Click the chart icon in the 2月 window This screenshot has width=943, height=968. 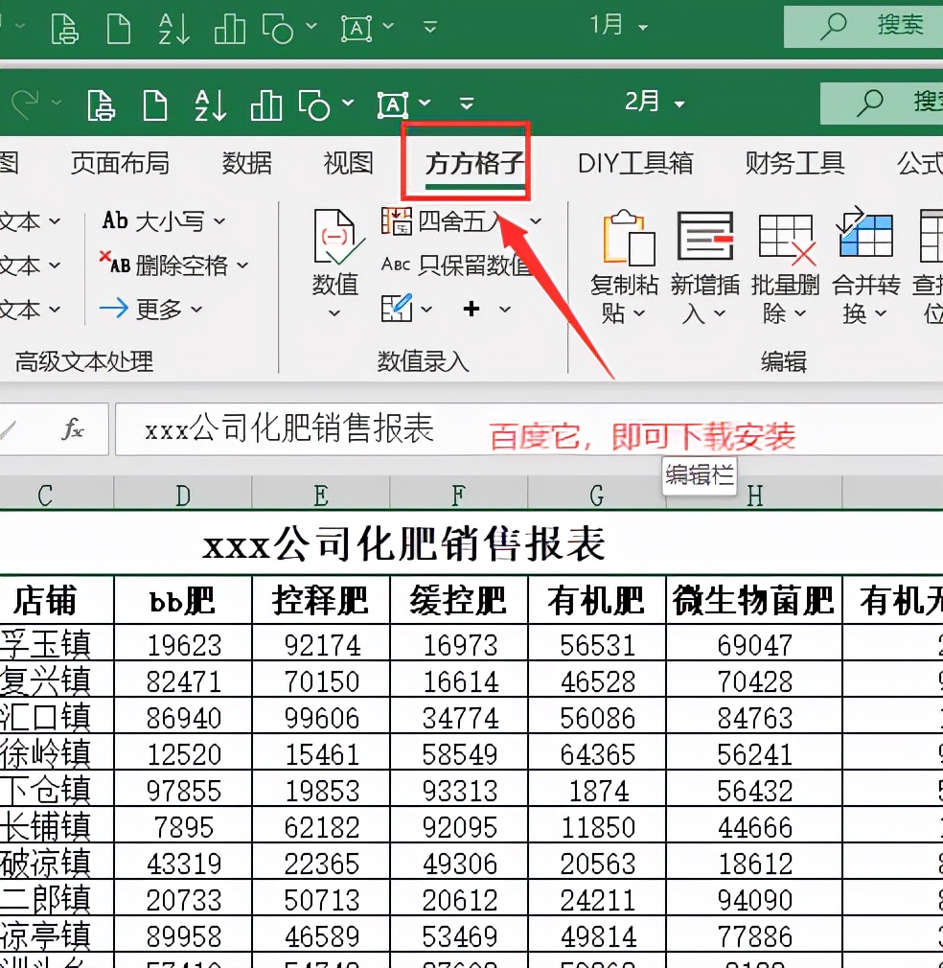click(266, 105)
